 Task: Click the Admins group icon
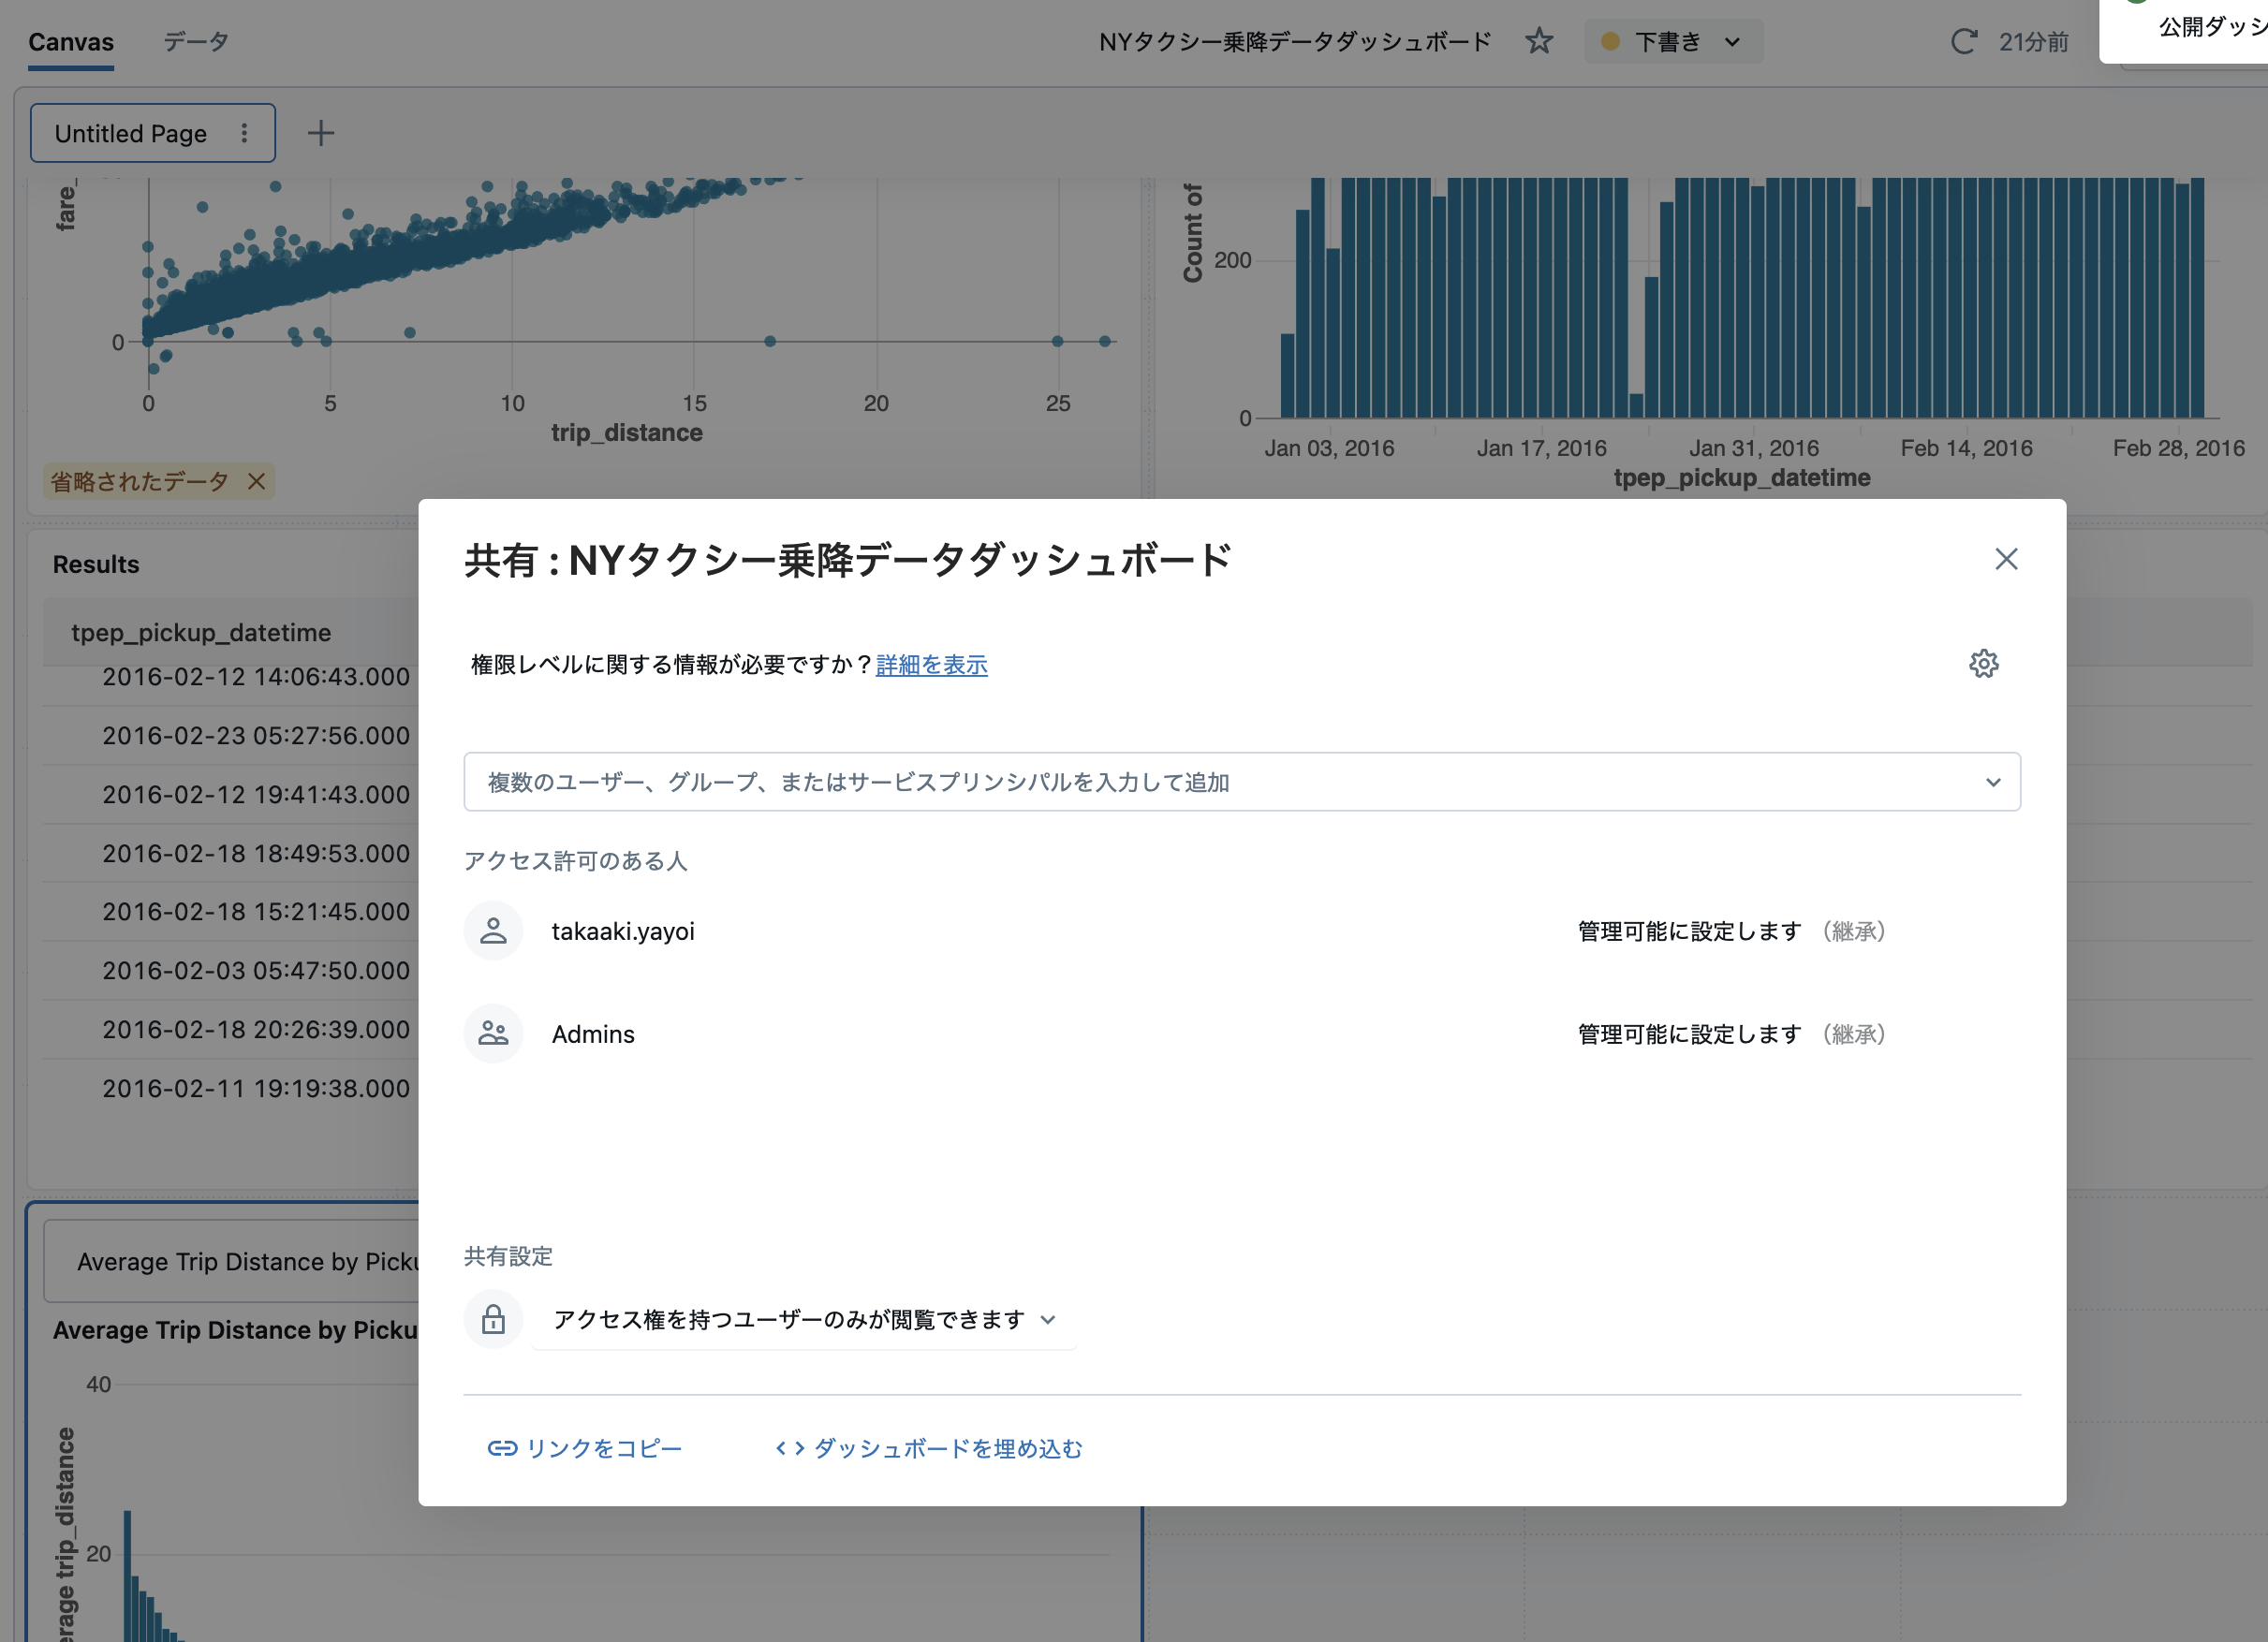point(493,1033)
